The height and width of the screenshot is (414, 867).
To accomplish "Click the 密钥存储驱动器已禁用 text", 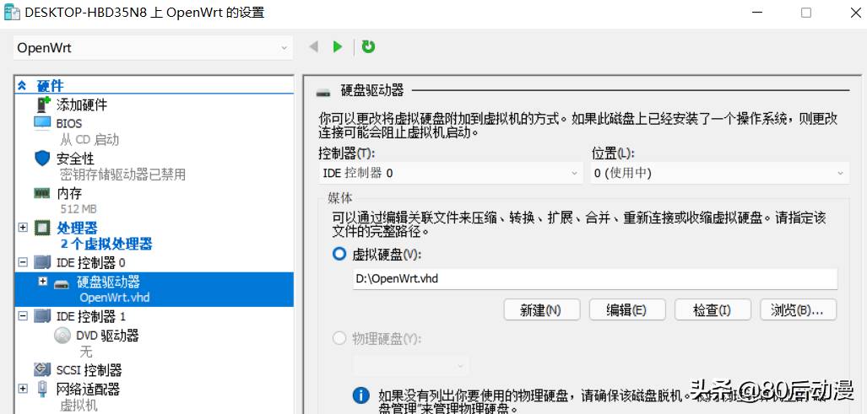I will click(x=122, y=175).
